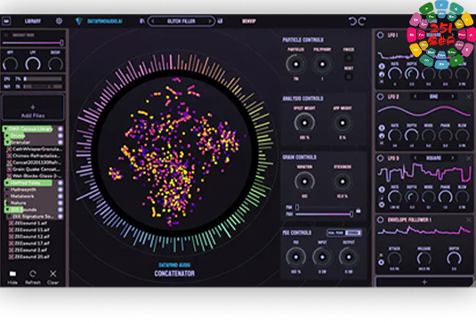The width and height of the screenshot is (476, 323).
Task: Toggle the Nature folder enable dot
Action: (61, 203)
